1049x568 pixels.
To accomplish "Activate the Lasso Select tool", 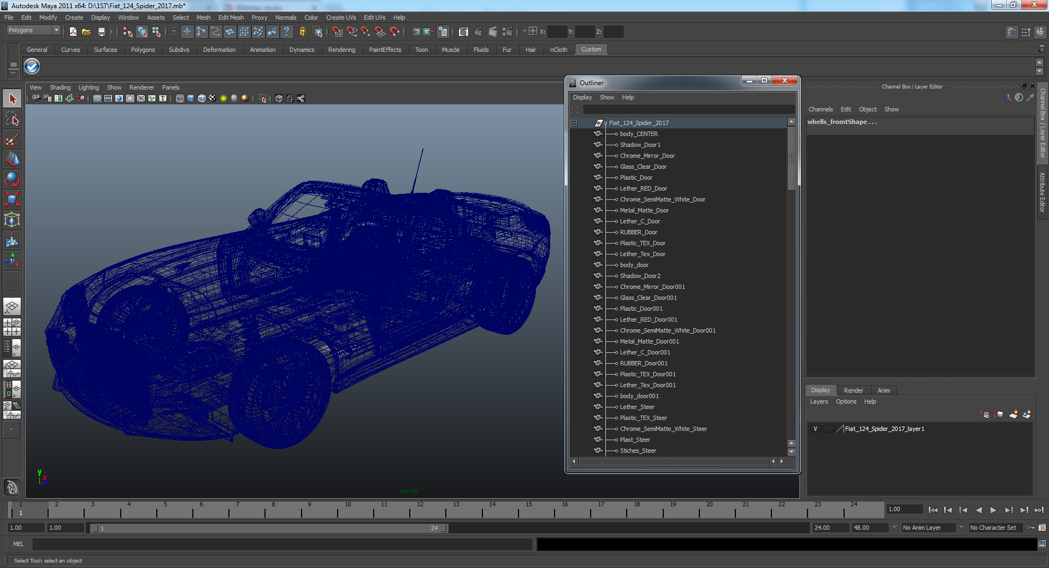I will [12, 119].
